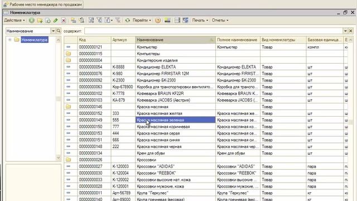Select article cell Кор-678900

click(x=123, y=87)
